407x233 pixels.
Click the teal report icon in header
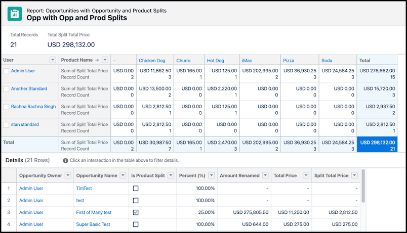(x=15, y=14)
